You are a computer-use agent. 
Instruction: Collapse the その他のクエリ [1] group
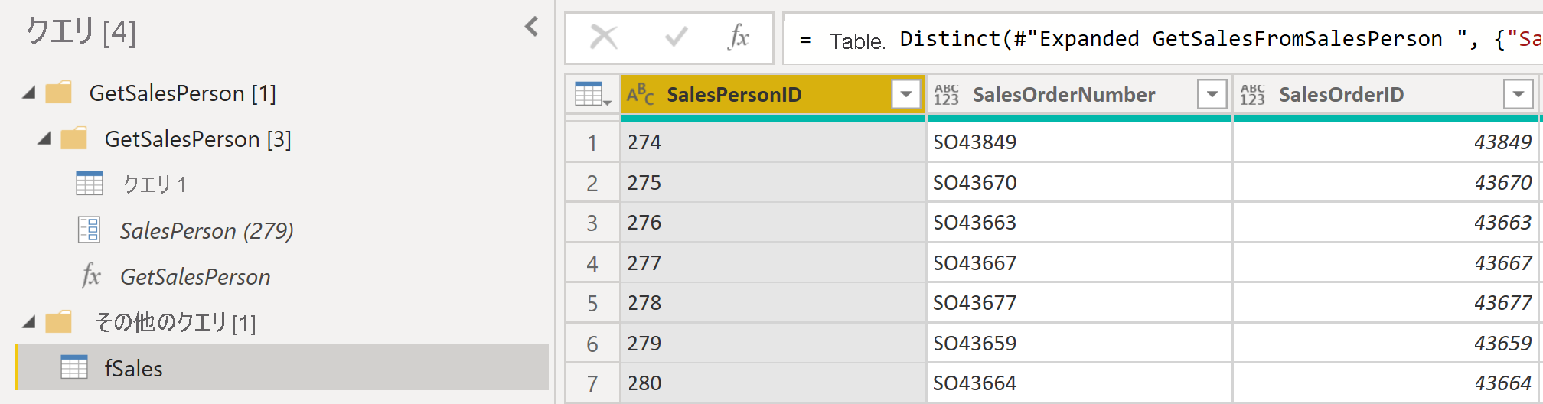click(x=29, y=323)
